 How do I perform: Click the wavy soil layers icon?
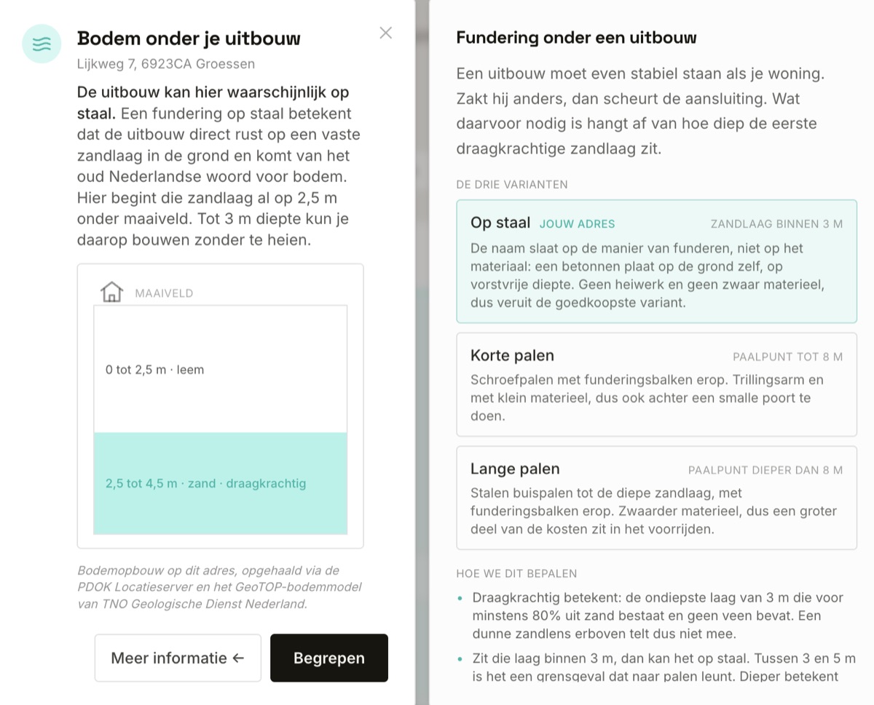42,44
